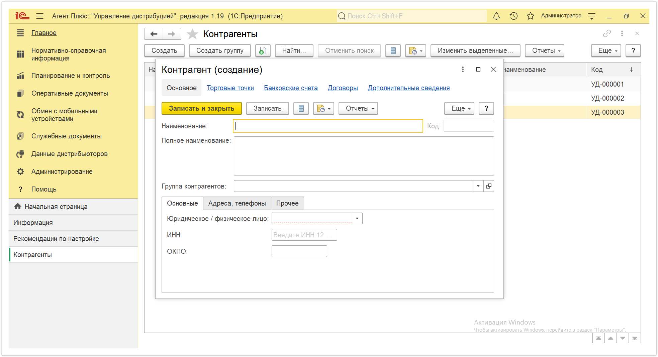The image size is (658, 357).
Task: Focus the Наименование input field
Action: pyautogui.click(x=328, y=126)
